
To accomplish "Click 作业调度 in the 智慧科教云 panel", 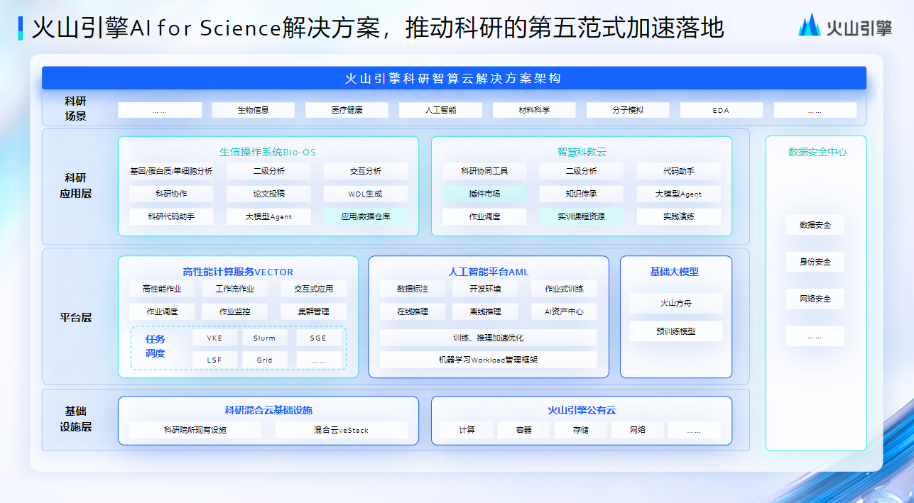I will [484, 216].
